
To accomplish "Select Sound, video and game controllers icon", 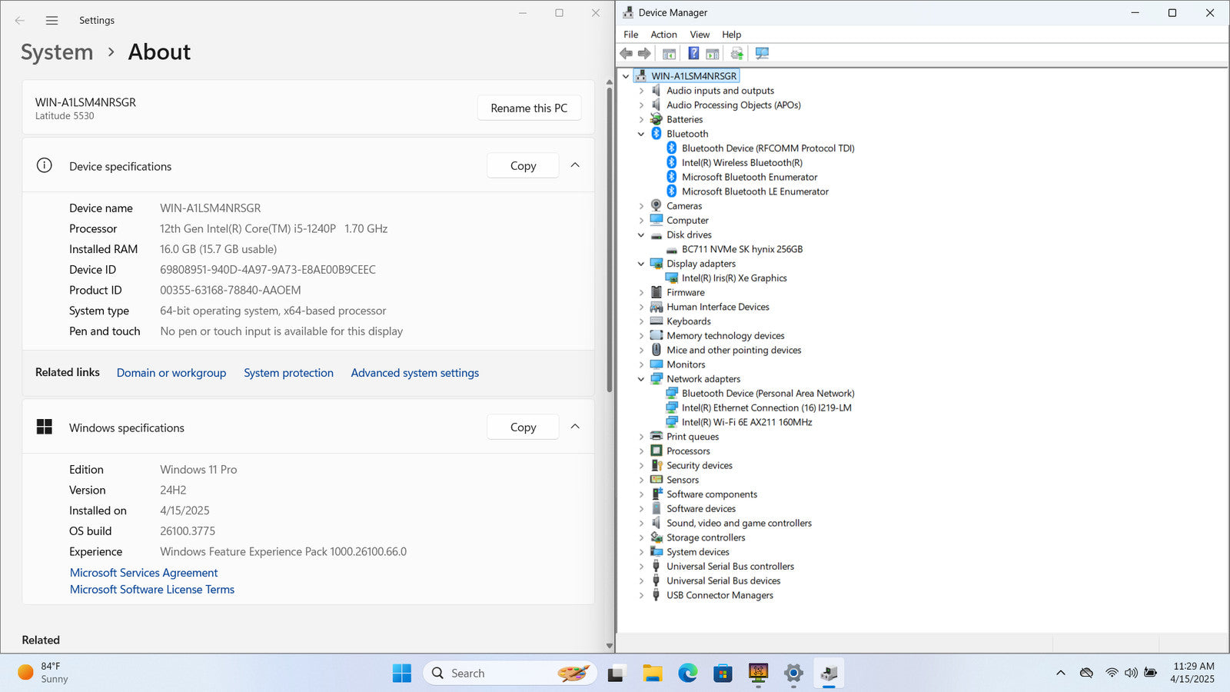I will click(657, 523).
